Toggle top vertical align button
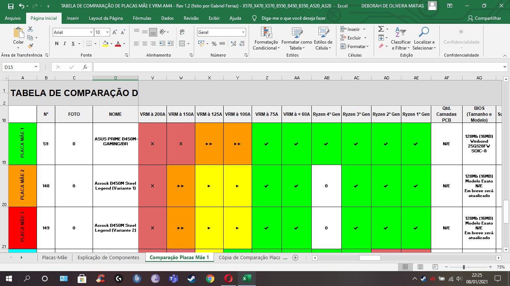510x286 pixels. 137,32
